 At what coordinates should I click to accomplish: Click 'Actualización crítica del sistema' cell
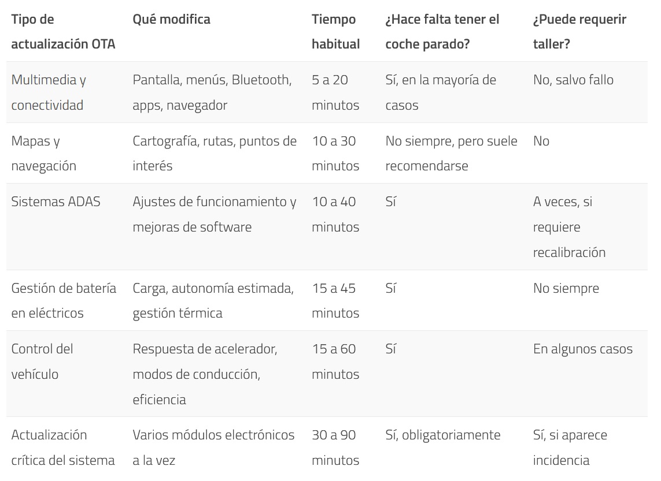coord(63,448)
